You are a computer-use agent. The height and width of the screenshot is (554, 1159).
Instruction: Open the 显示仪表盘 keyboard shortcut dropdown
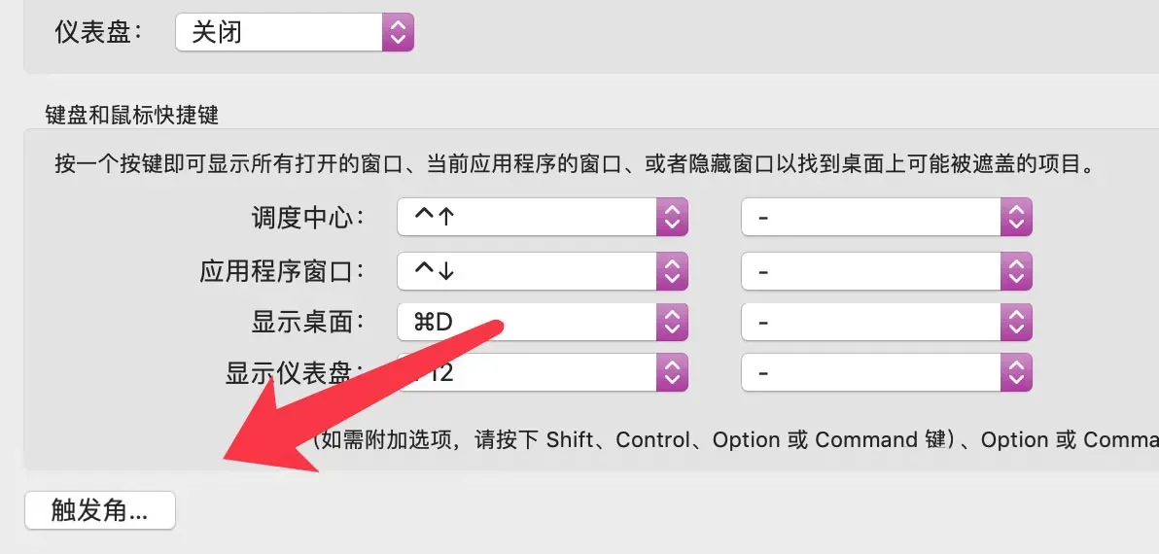coord(543,372)
